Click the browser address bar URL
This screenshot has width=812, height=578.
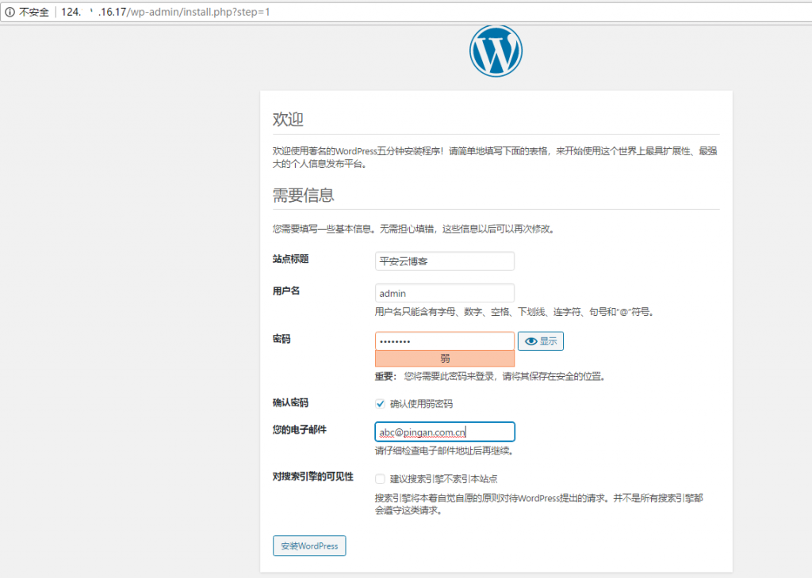165,12
